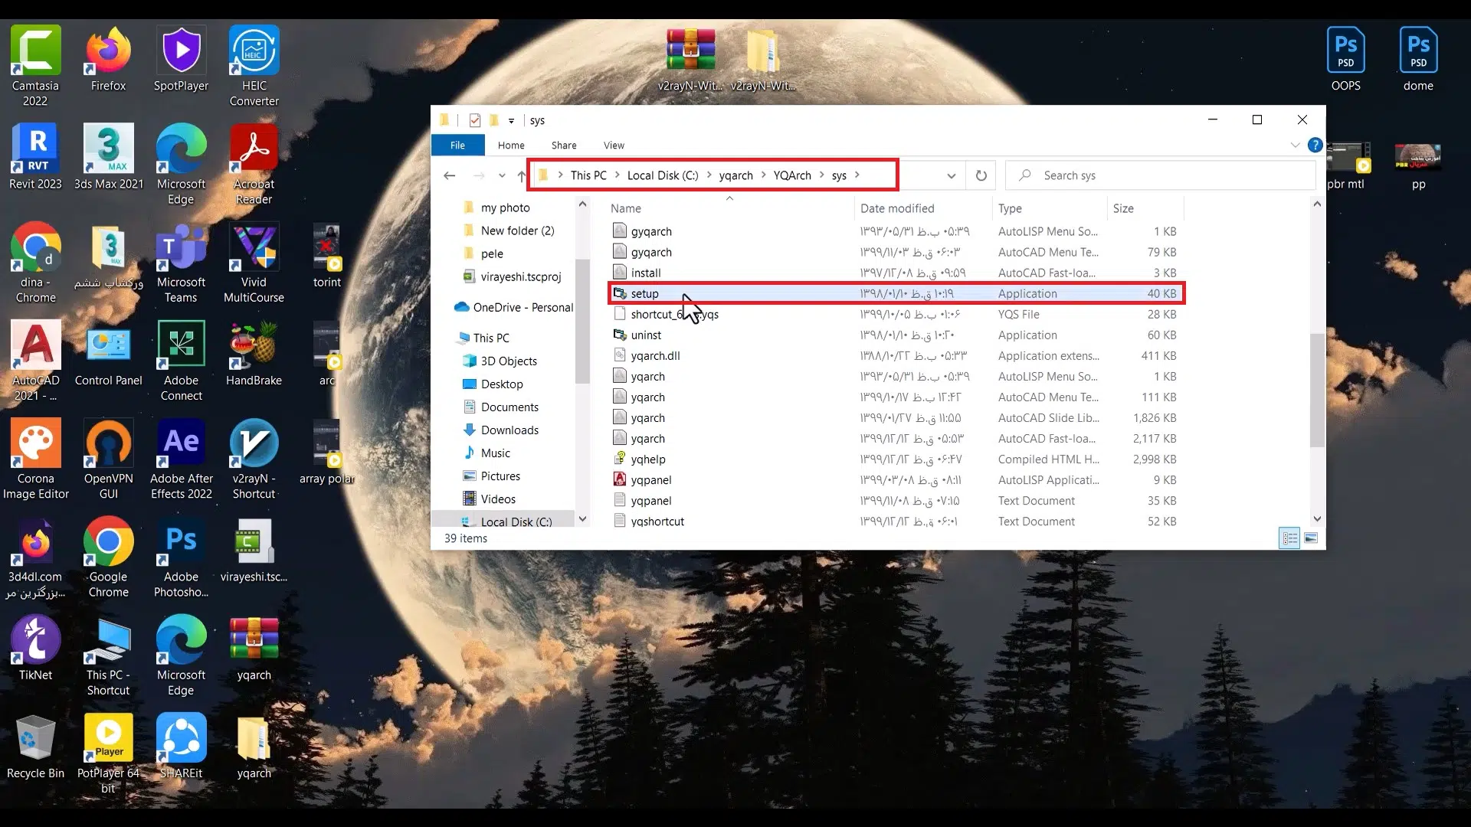
Task: Open the Customize Quick Access Toolbar dropdown
Action: point(511,121)
